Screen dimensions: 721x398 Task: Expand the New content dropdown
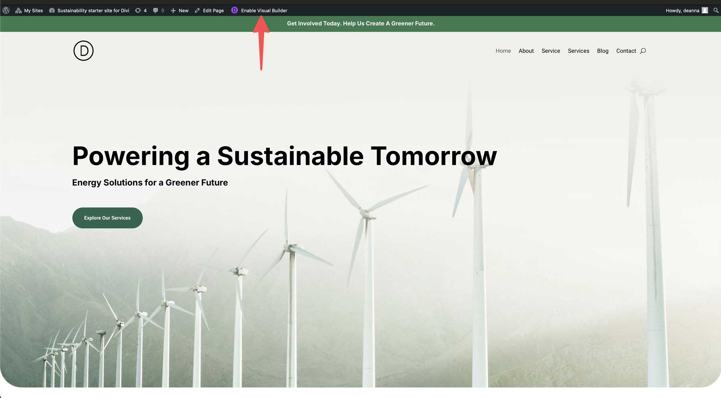pyautogui.click(x=183, y=10)
